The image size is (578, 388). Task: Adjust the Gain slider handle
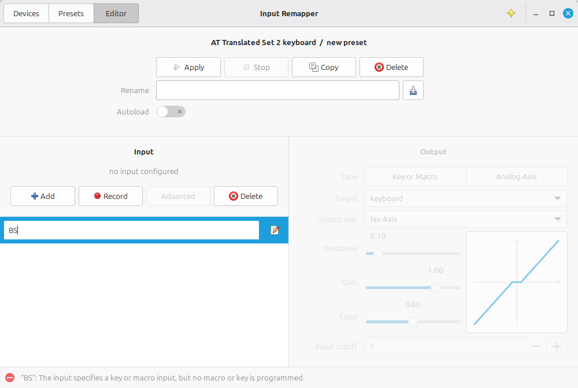pos(435,287)
